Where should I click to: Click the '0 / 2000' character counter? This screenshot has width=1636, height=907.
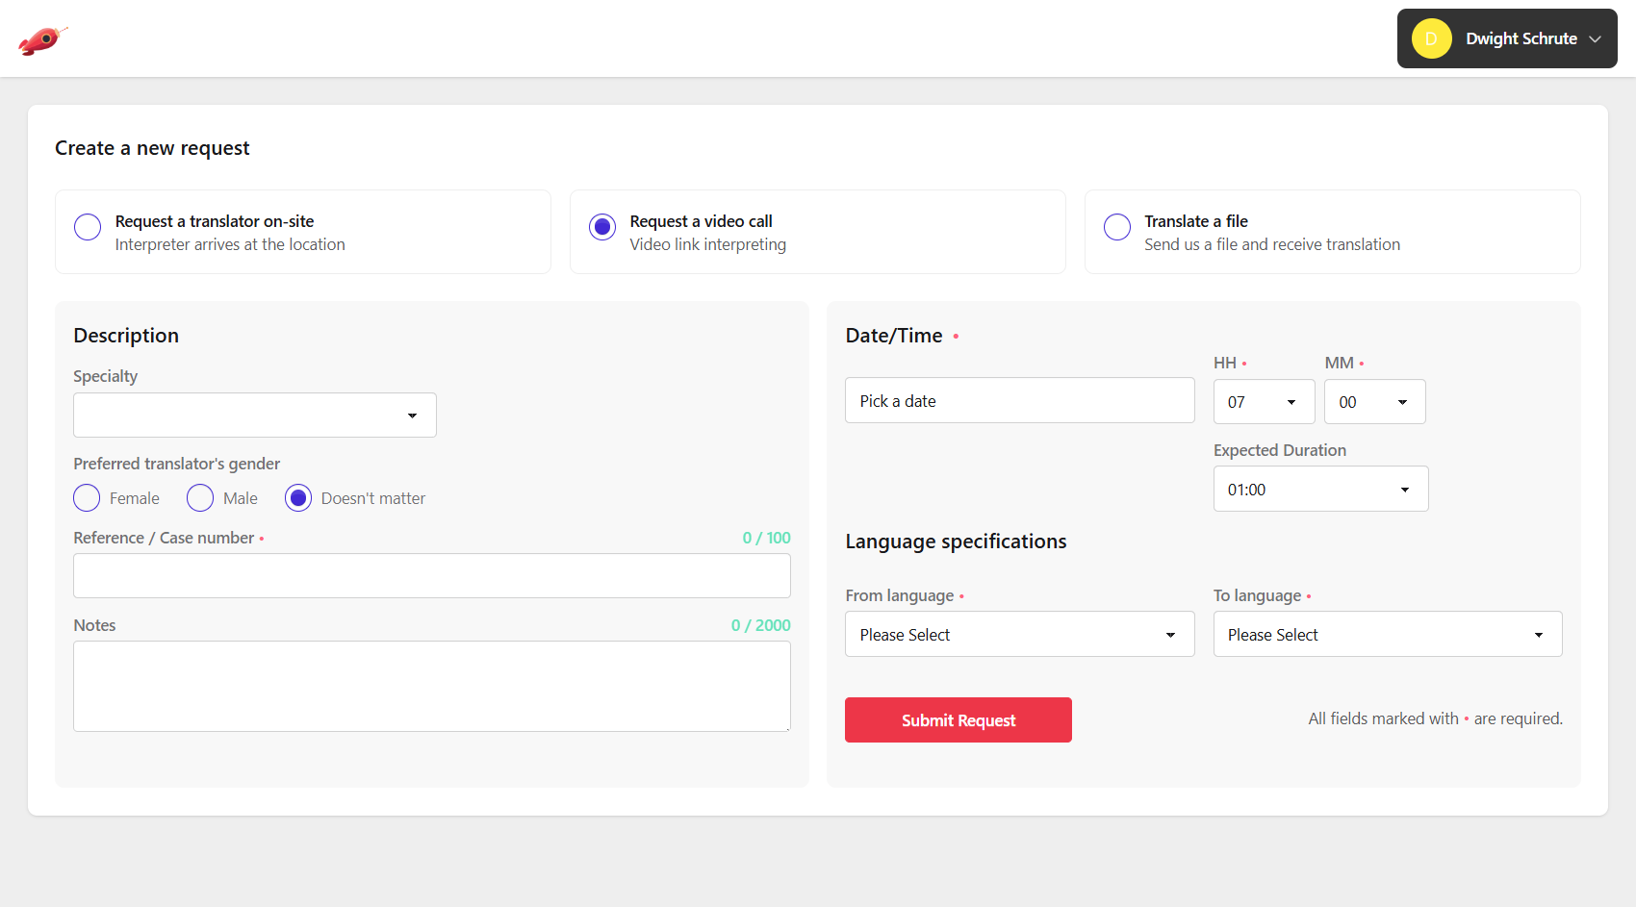[x=761, y=625]
